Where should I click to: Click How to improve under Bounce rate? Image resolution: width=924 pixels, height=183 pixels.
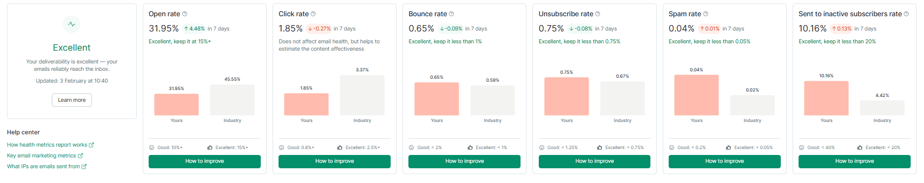[464, 161]
